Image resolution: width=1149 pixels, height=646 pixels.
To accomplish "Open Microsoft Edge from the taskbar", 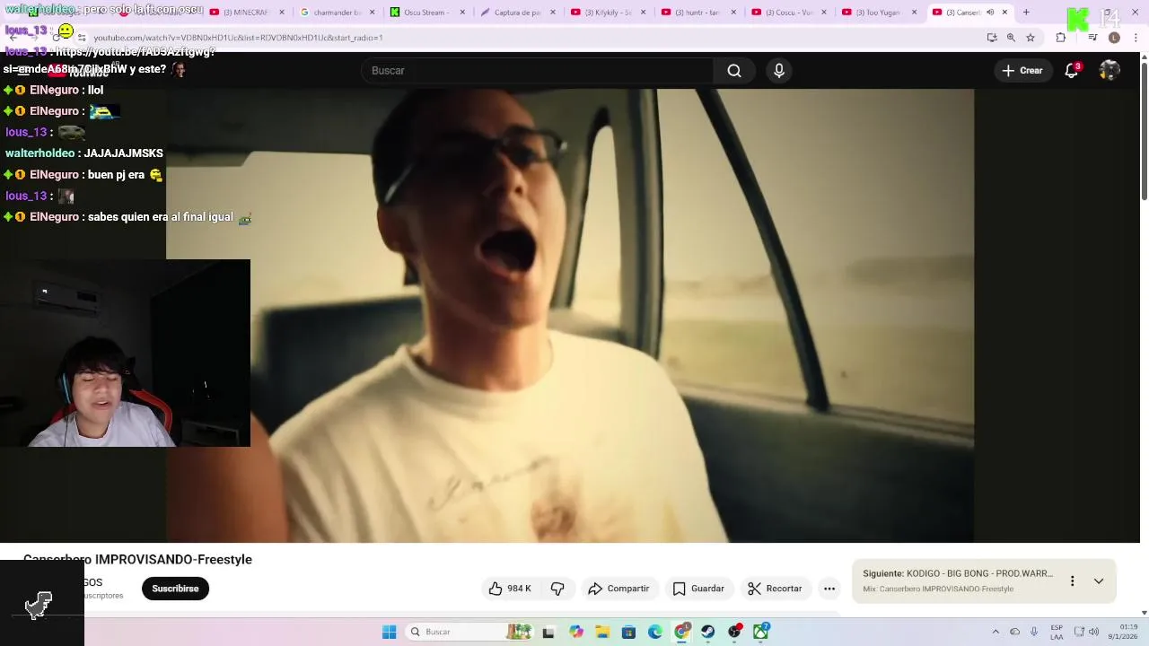I will 655,632.
